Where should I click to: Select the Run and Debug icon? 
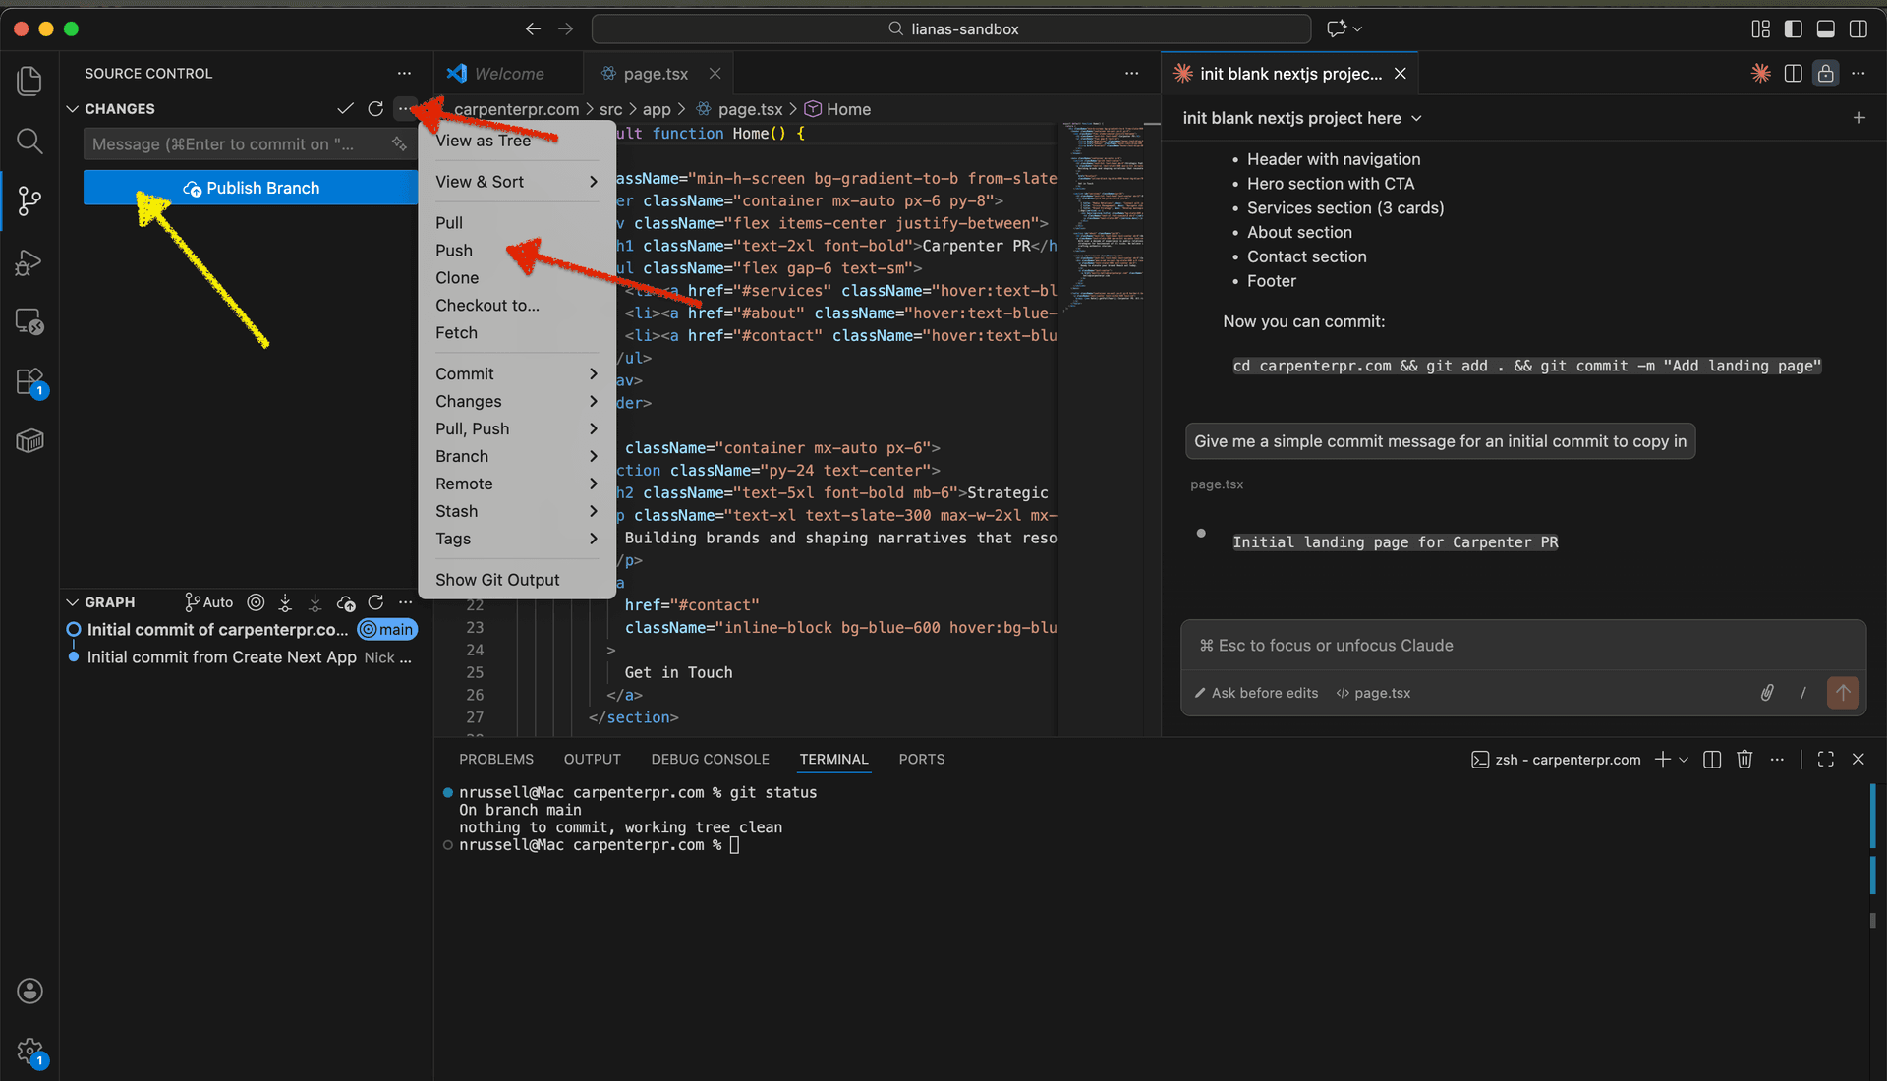[29, 262]
